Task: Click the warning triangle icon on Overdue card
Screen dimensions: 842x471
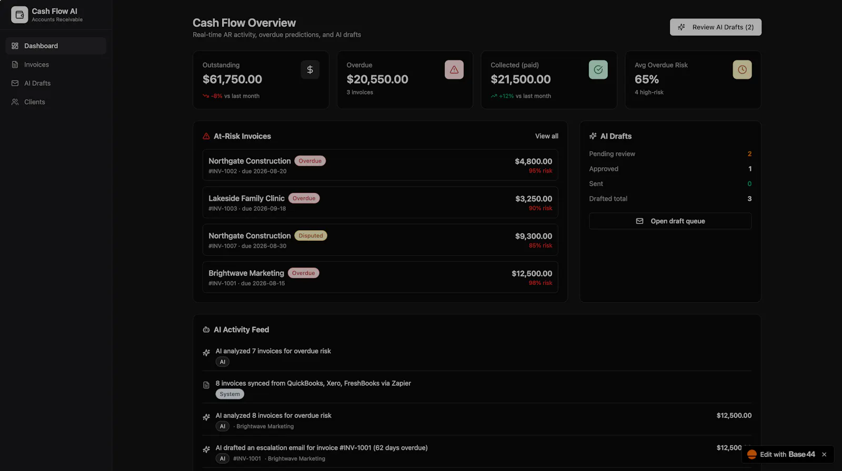Action: [454, 69]
